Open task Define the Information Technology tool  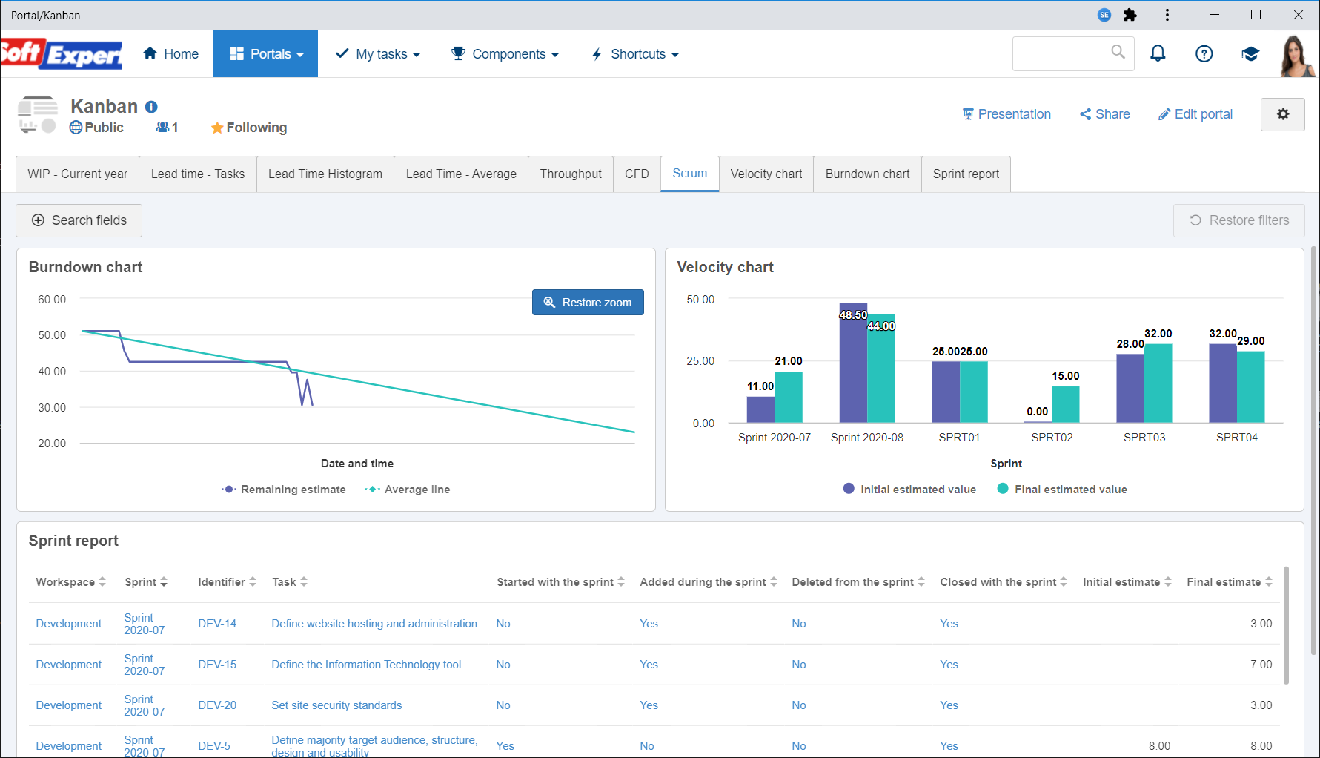tap(366, 665)
